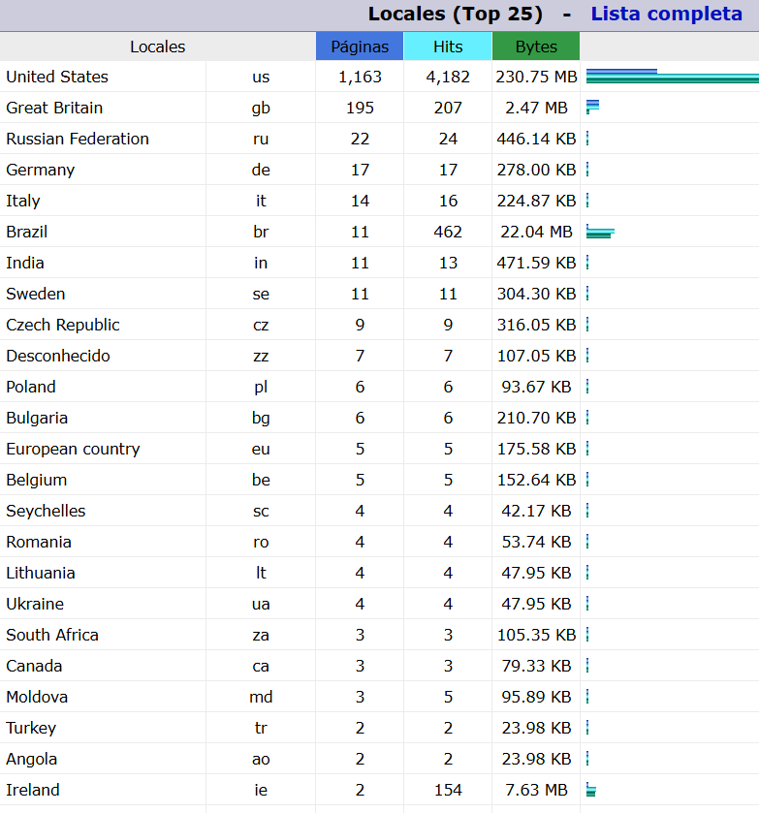Select the Russian Federation country name

78,139
